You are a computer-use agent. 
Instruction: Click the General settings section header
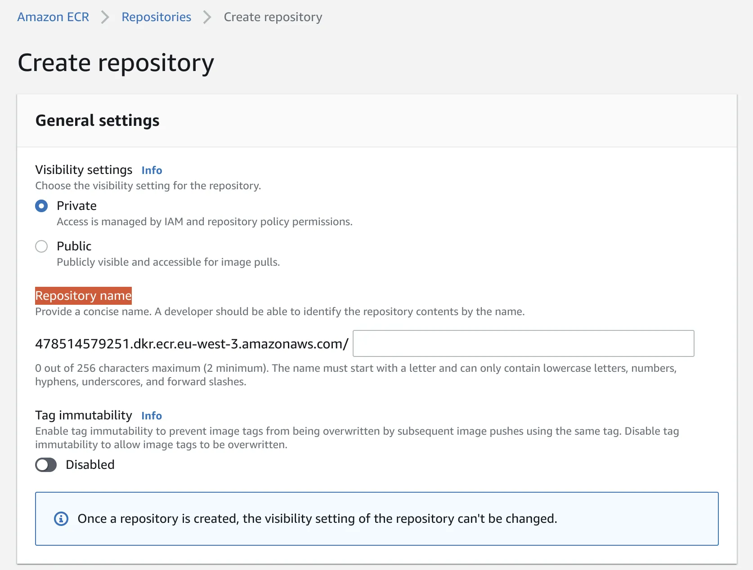pyautogui.click(x=97, y=120)
